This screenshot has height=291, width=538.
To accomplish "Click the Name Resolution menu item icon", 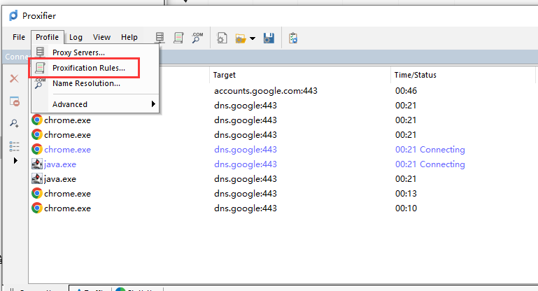I will point(40,83).
